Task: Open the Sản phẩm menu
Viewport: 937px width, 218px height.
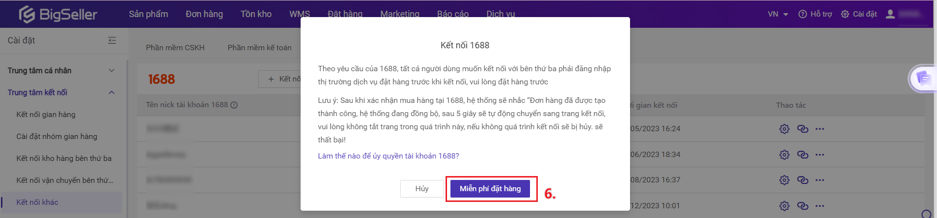Action: (x=148, y=14)
